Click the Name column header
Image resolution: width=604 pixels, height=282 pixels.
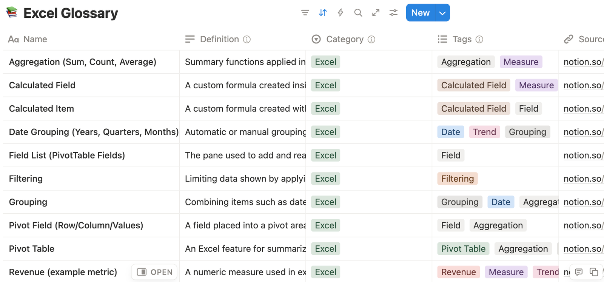(x=35, y=39)
